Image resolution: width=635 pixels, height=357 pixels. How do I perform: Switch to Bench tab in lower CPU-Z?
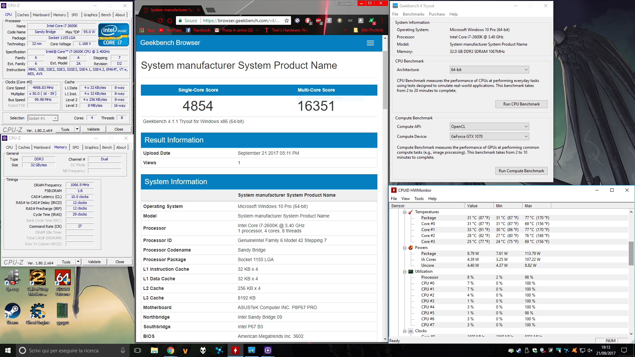(107, 147)
